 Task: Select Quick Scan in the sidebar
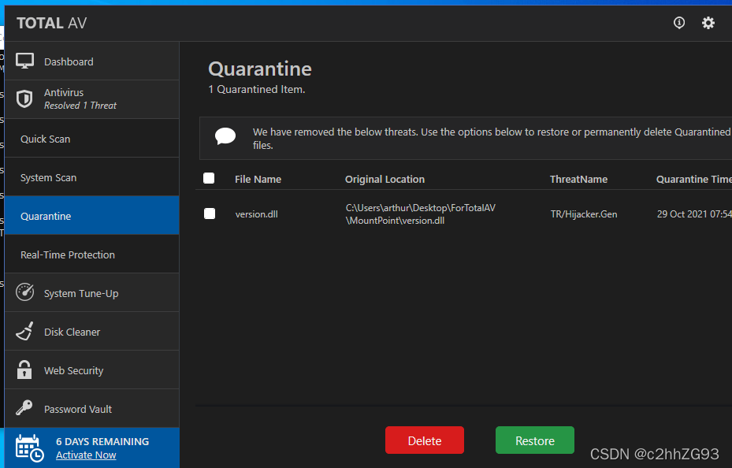tap(92, 139)
